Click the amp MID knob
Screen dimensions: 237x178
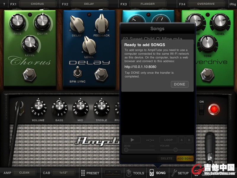click(x=80, y=108)
